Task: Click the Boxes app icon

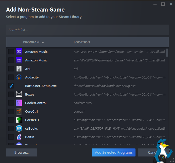Action: (x=19, y=94)
